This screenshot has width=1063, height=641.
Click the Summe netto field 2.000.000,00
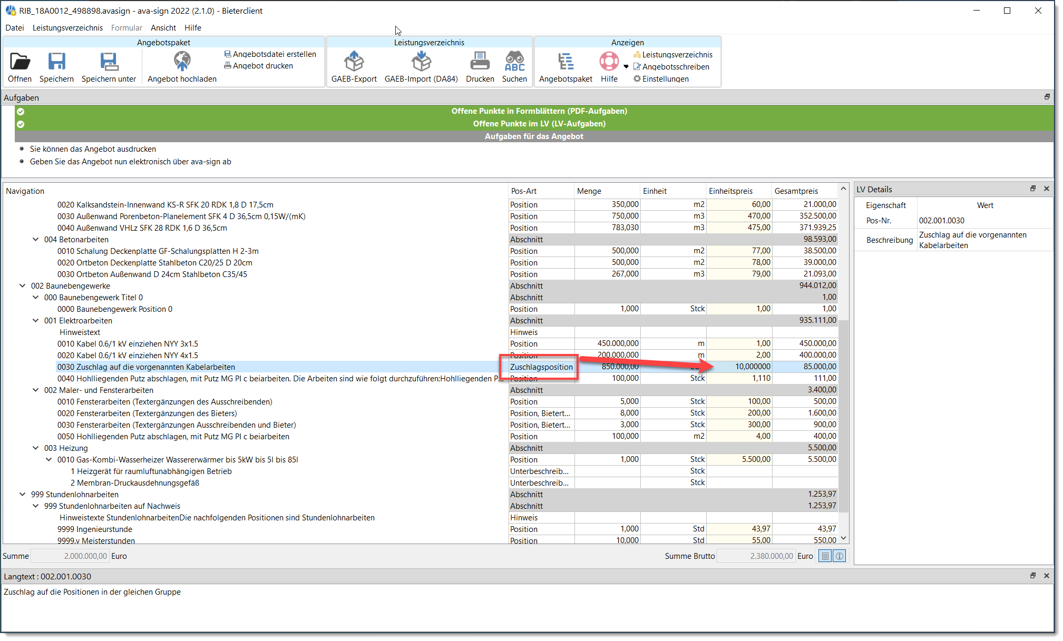coord(70,556)
